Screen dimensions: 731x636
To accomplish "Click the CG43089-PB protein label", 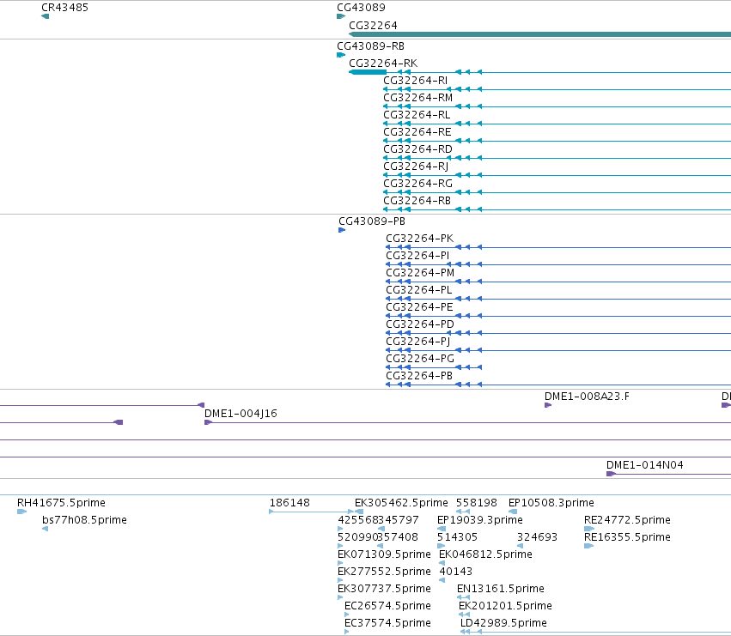I will [x=372, y=221].
